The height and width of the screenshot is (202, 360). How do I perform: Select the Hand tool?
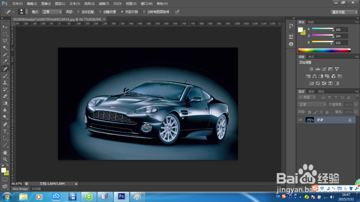5,152
